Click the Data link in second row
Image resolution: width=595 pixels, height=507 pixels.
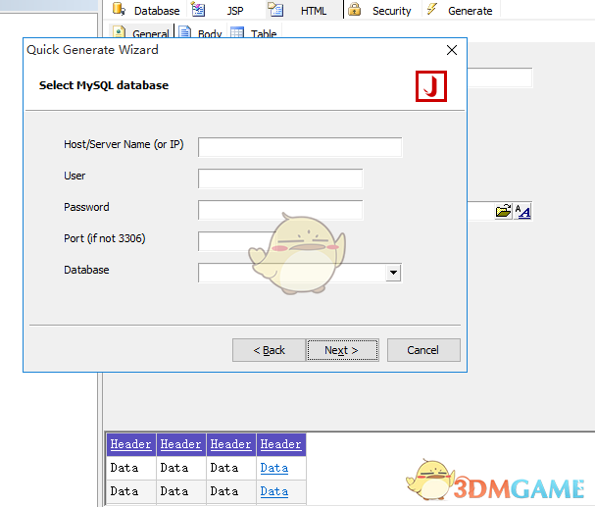click(273, 491)
